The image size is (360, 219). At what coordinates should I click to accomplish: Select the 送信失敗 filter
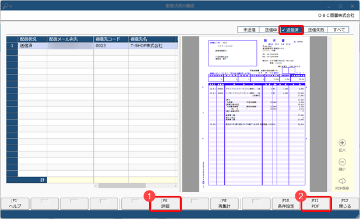(x=316, y=30)
